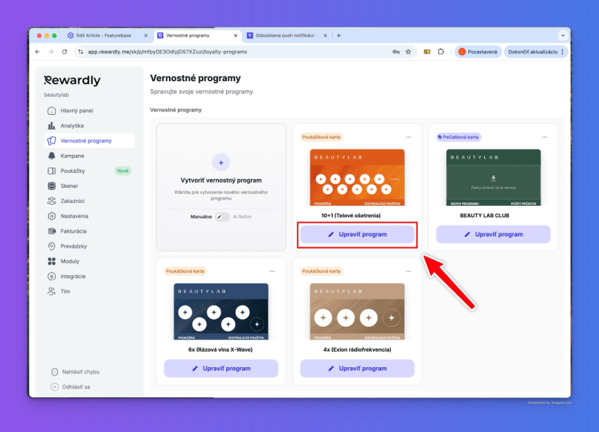The height and width of the screenshot is (432, 599).
Task: Click the browser forward arrow
Action: click(x=51, y=52)
